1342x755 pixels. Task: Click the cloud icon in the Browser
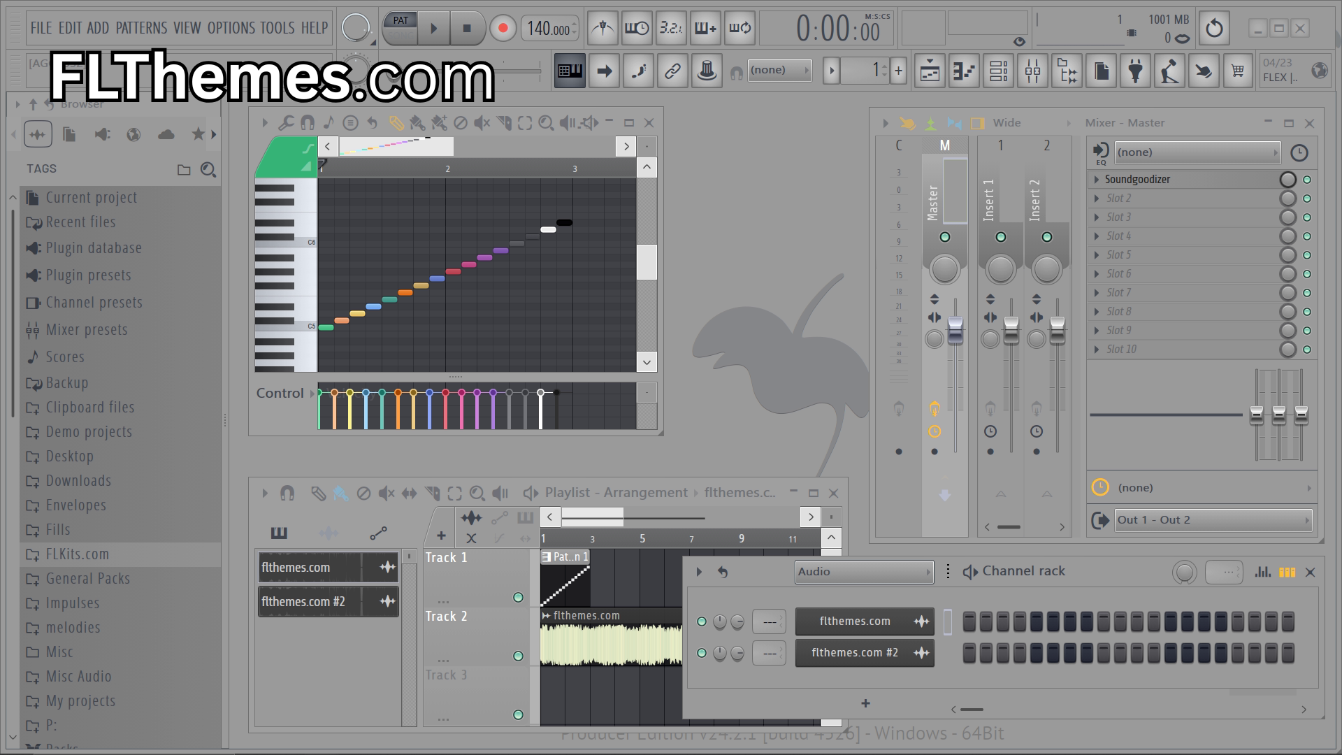tap(166, 134)
